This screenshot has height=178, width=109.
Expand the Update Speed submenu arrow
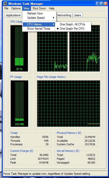[53, 18]
